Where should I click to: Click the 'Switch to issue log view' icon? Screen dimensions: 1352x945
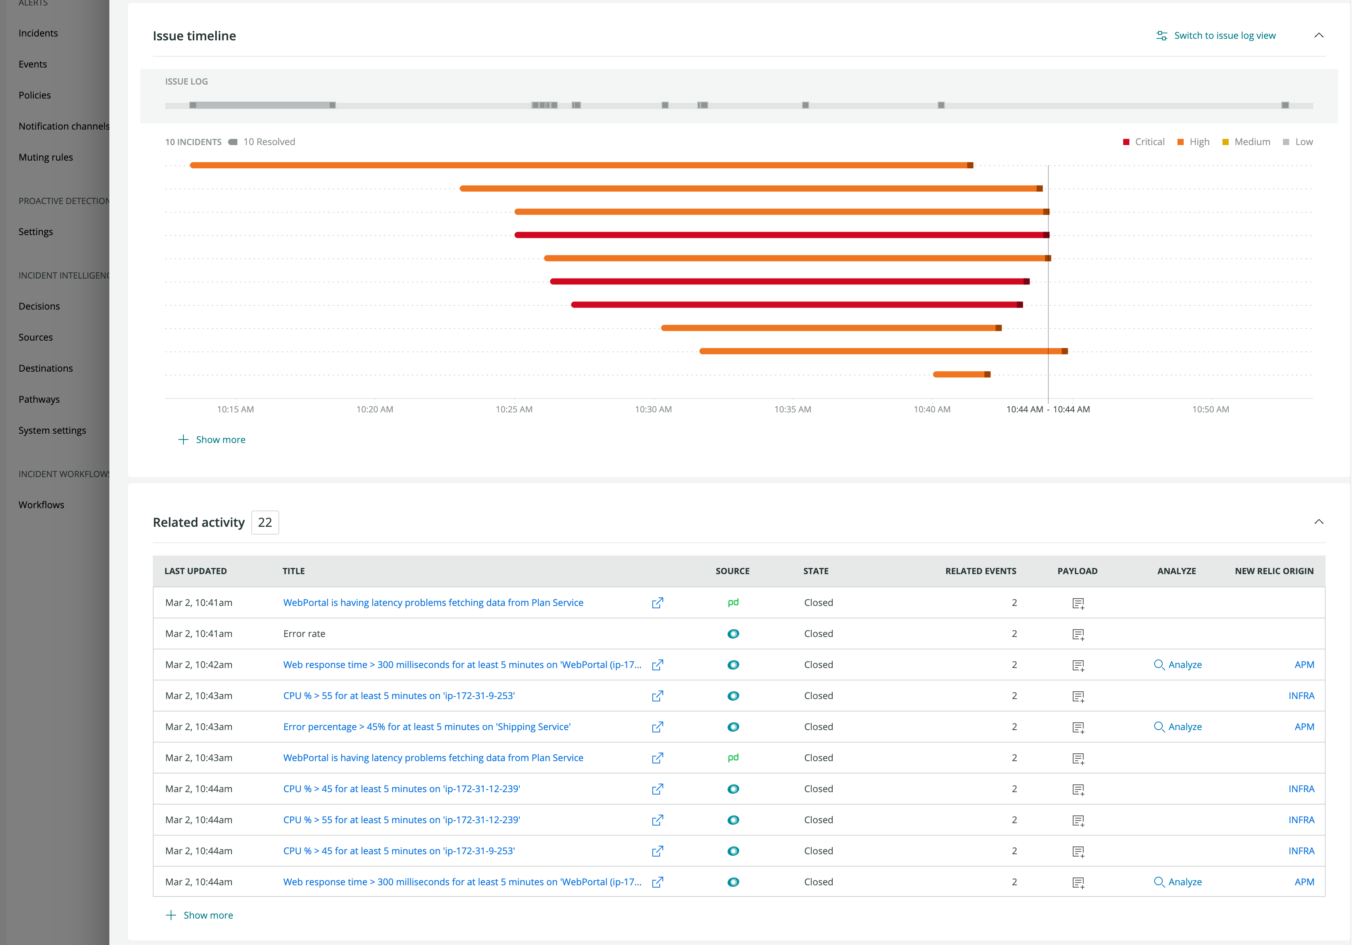point(1161,36)
